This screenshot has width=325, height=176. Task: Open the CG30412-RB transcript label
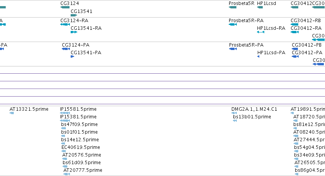pos(306,21)
